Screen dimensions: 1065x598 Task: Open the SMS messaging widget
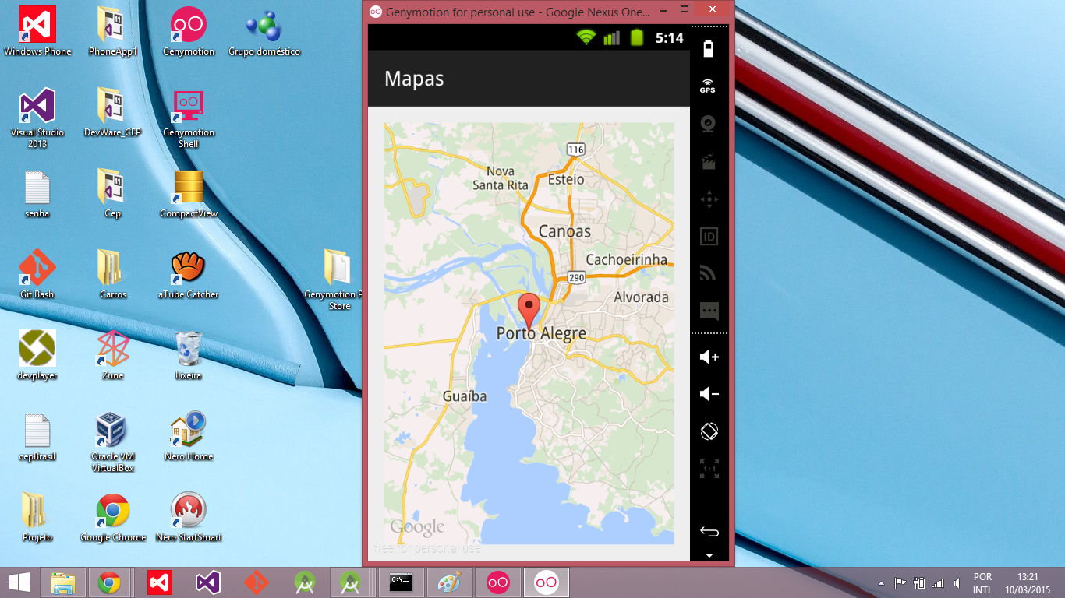709,311
